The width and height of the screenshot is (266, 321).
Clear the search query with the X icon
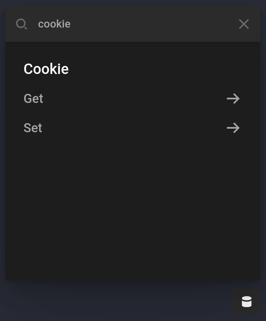pyautogui.click(x=244, y=24)
